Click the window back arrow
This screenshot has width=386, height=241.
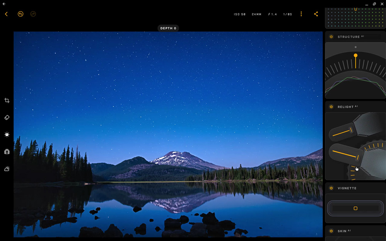point(4,4)
